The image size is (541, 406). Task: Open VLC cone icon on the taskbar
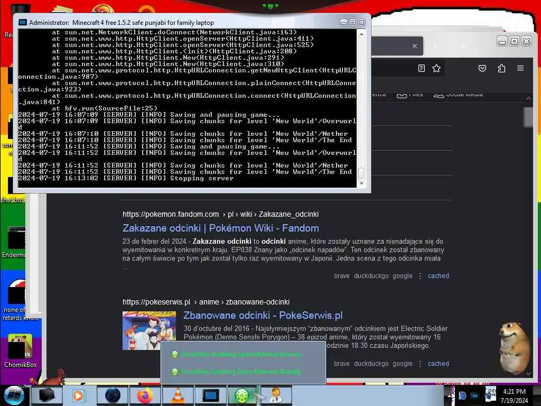[178, 395]
